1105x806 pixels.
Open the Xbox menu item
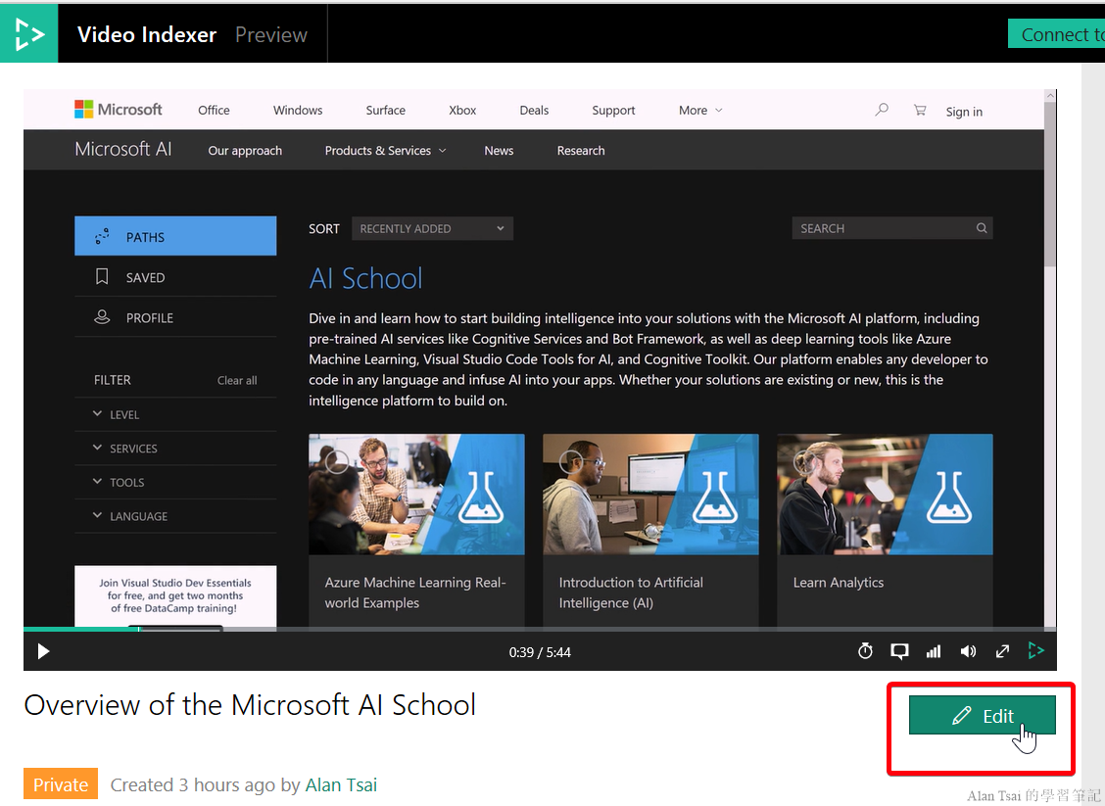click(462, 110)
